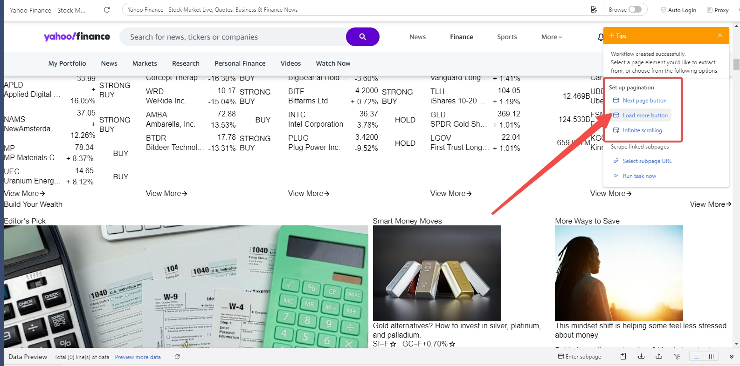Choose Next page button pagination option

tap(640, 101)
